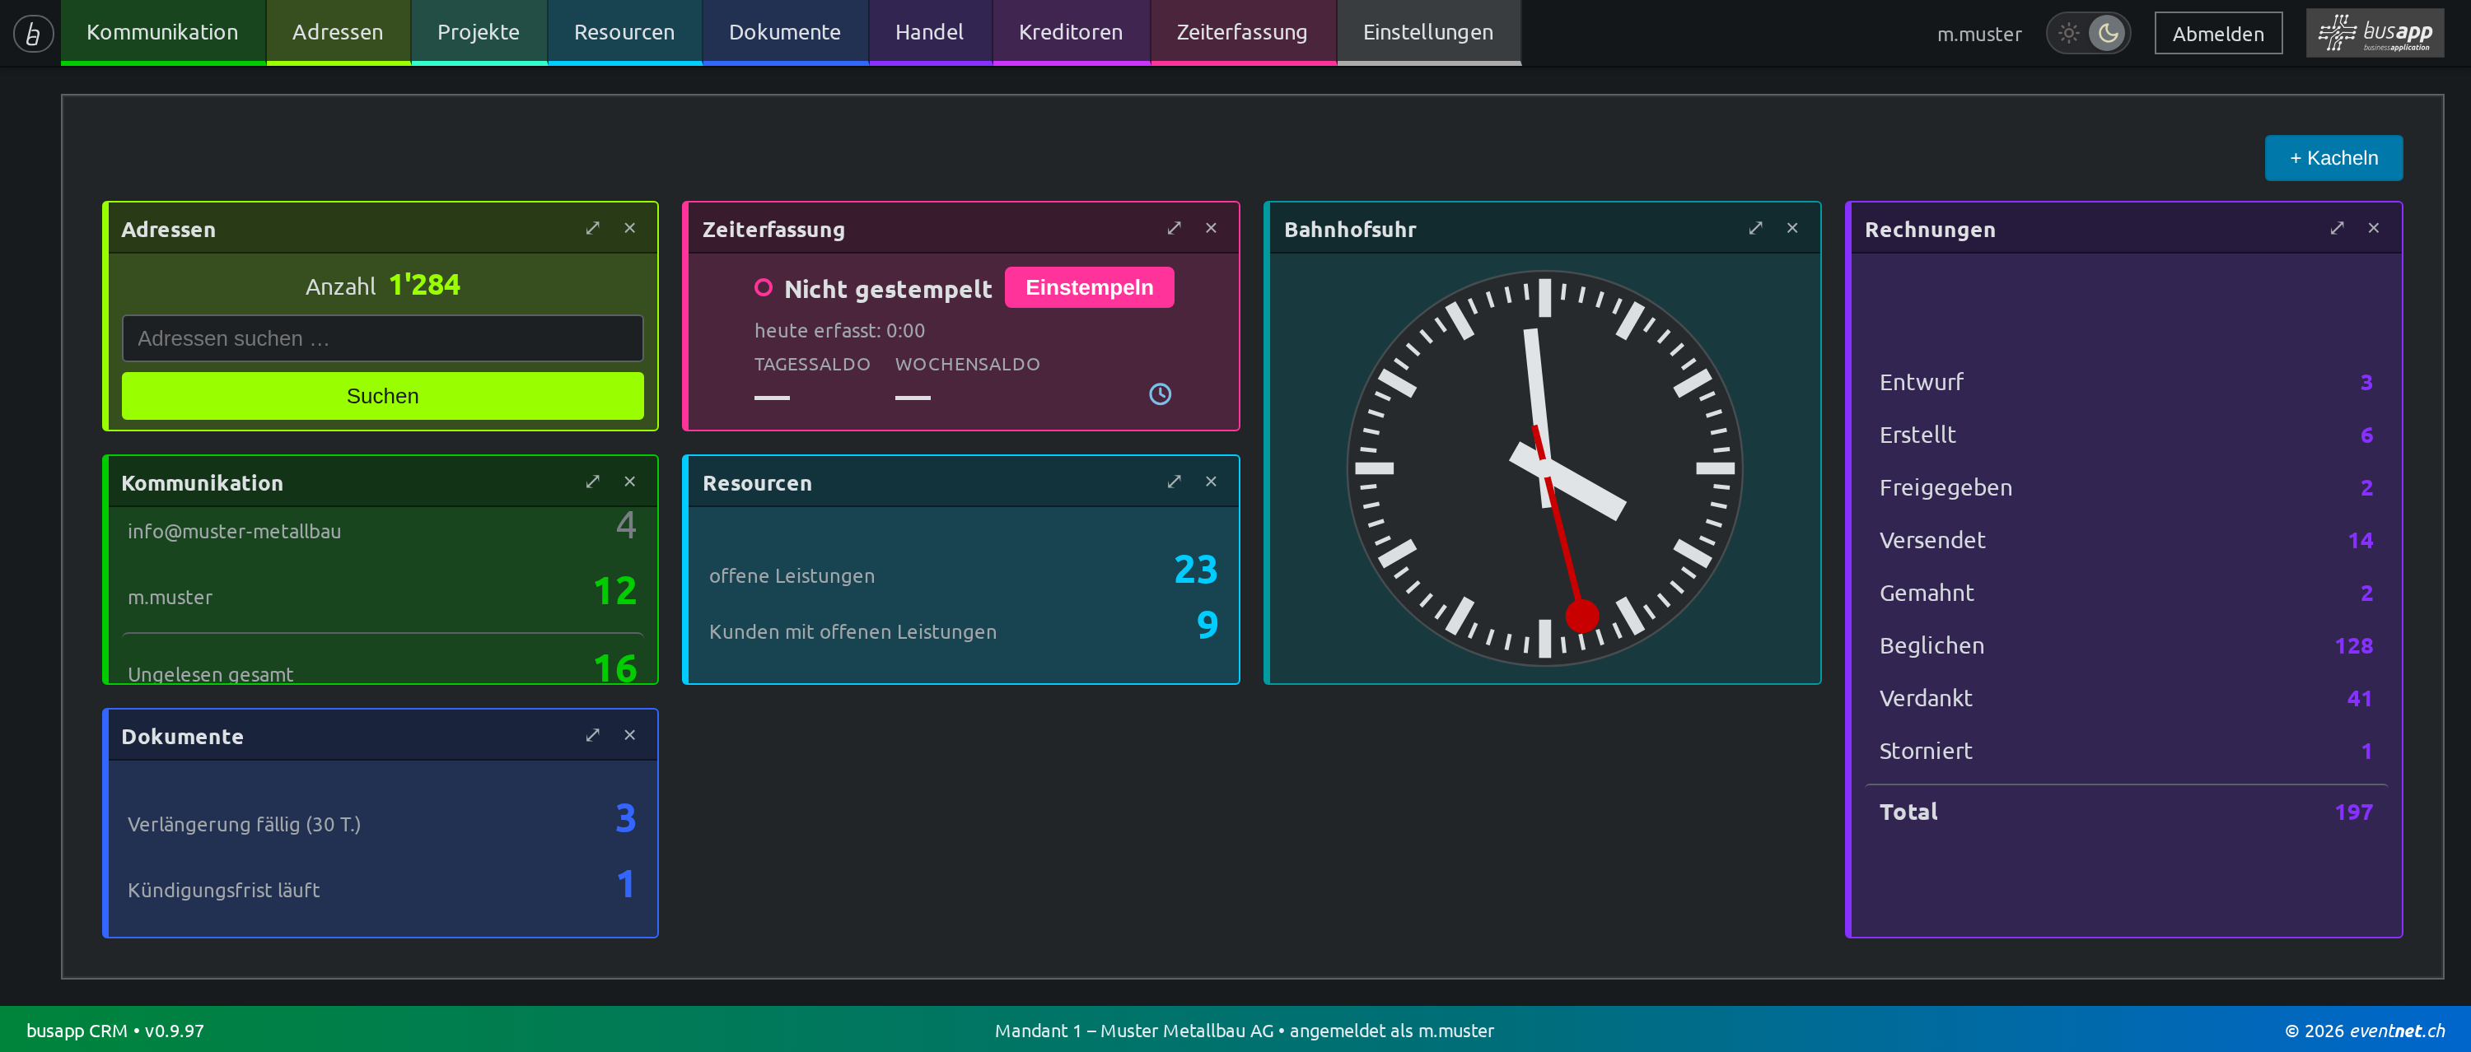Open the Kommunikation menu tab
The height and width of the screenshot is (1052, 2471).
(x=162, y=33)
